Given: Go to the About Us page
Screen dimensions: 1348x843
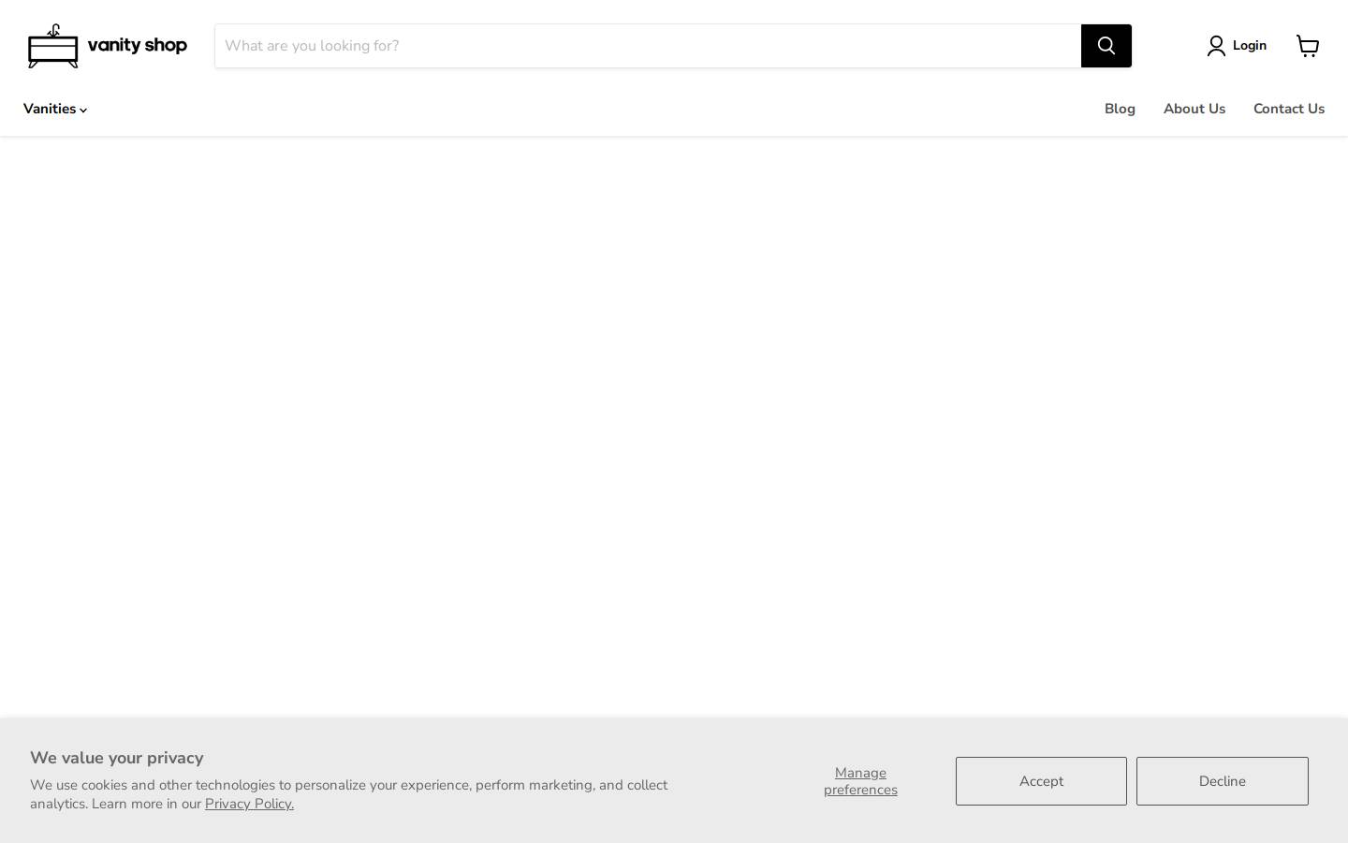Looking at the screenshot, I should (1194, 109).
